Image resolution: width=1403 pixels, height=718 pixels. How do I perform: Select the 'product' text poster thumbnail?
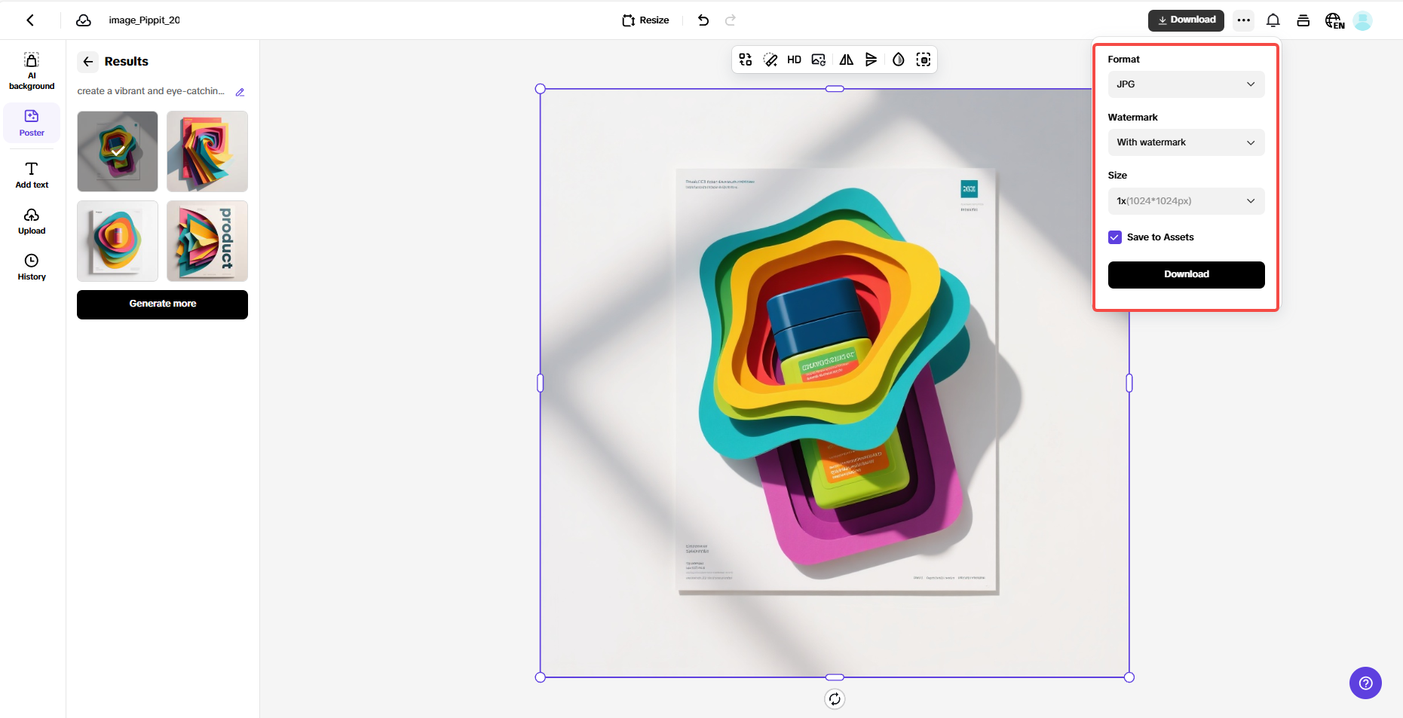[x=207, y=241]
